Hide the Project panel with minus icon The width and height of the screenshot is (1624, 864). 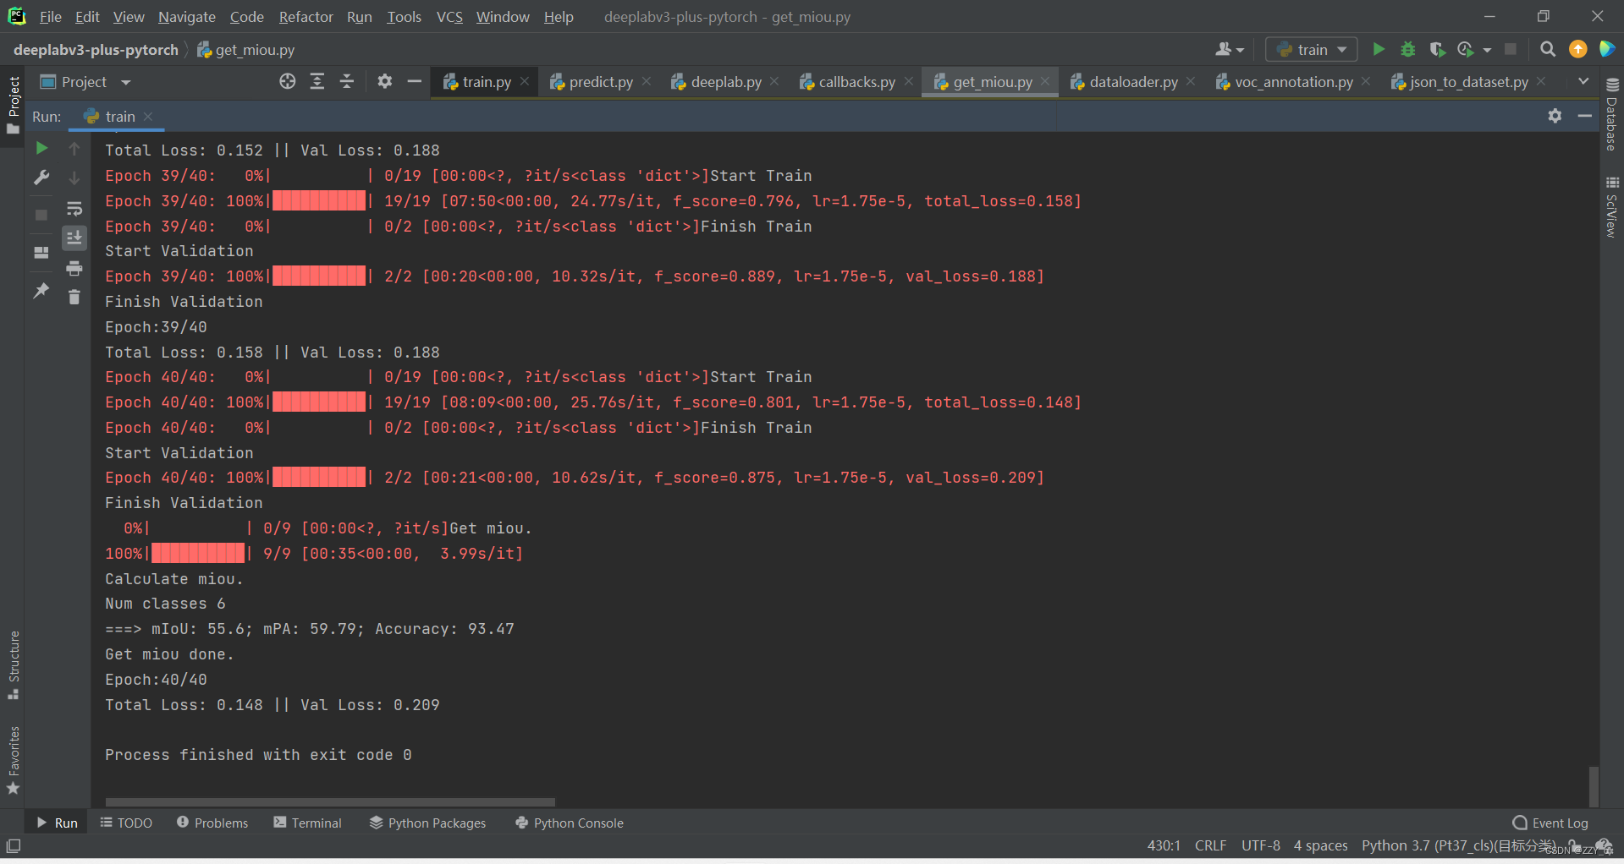point(414,81)
